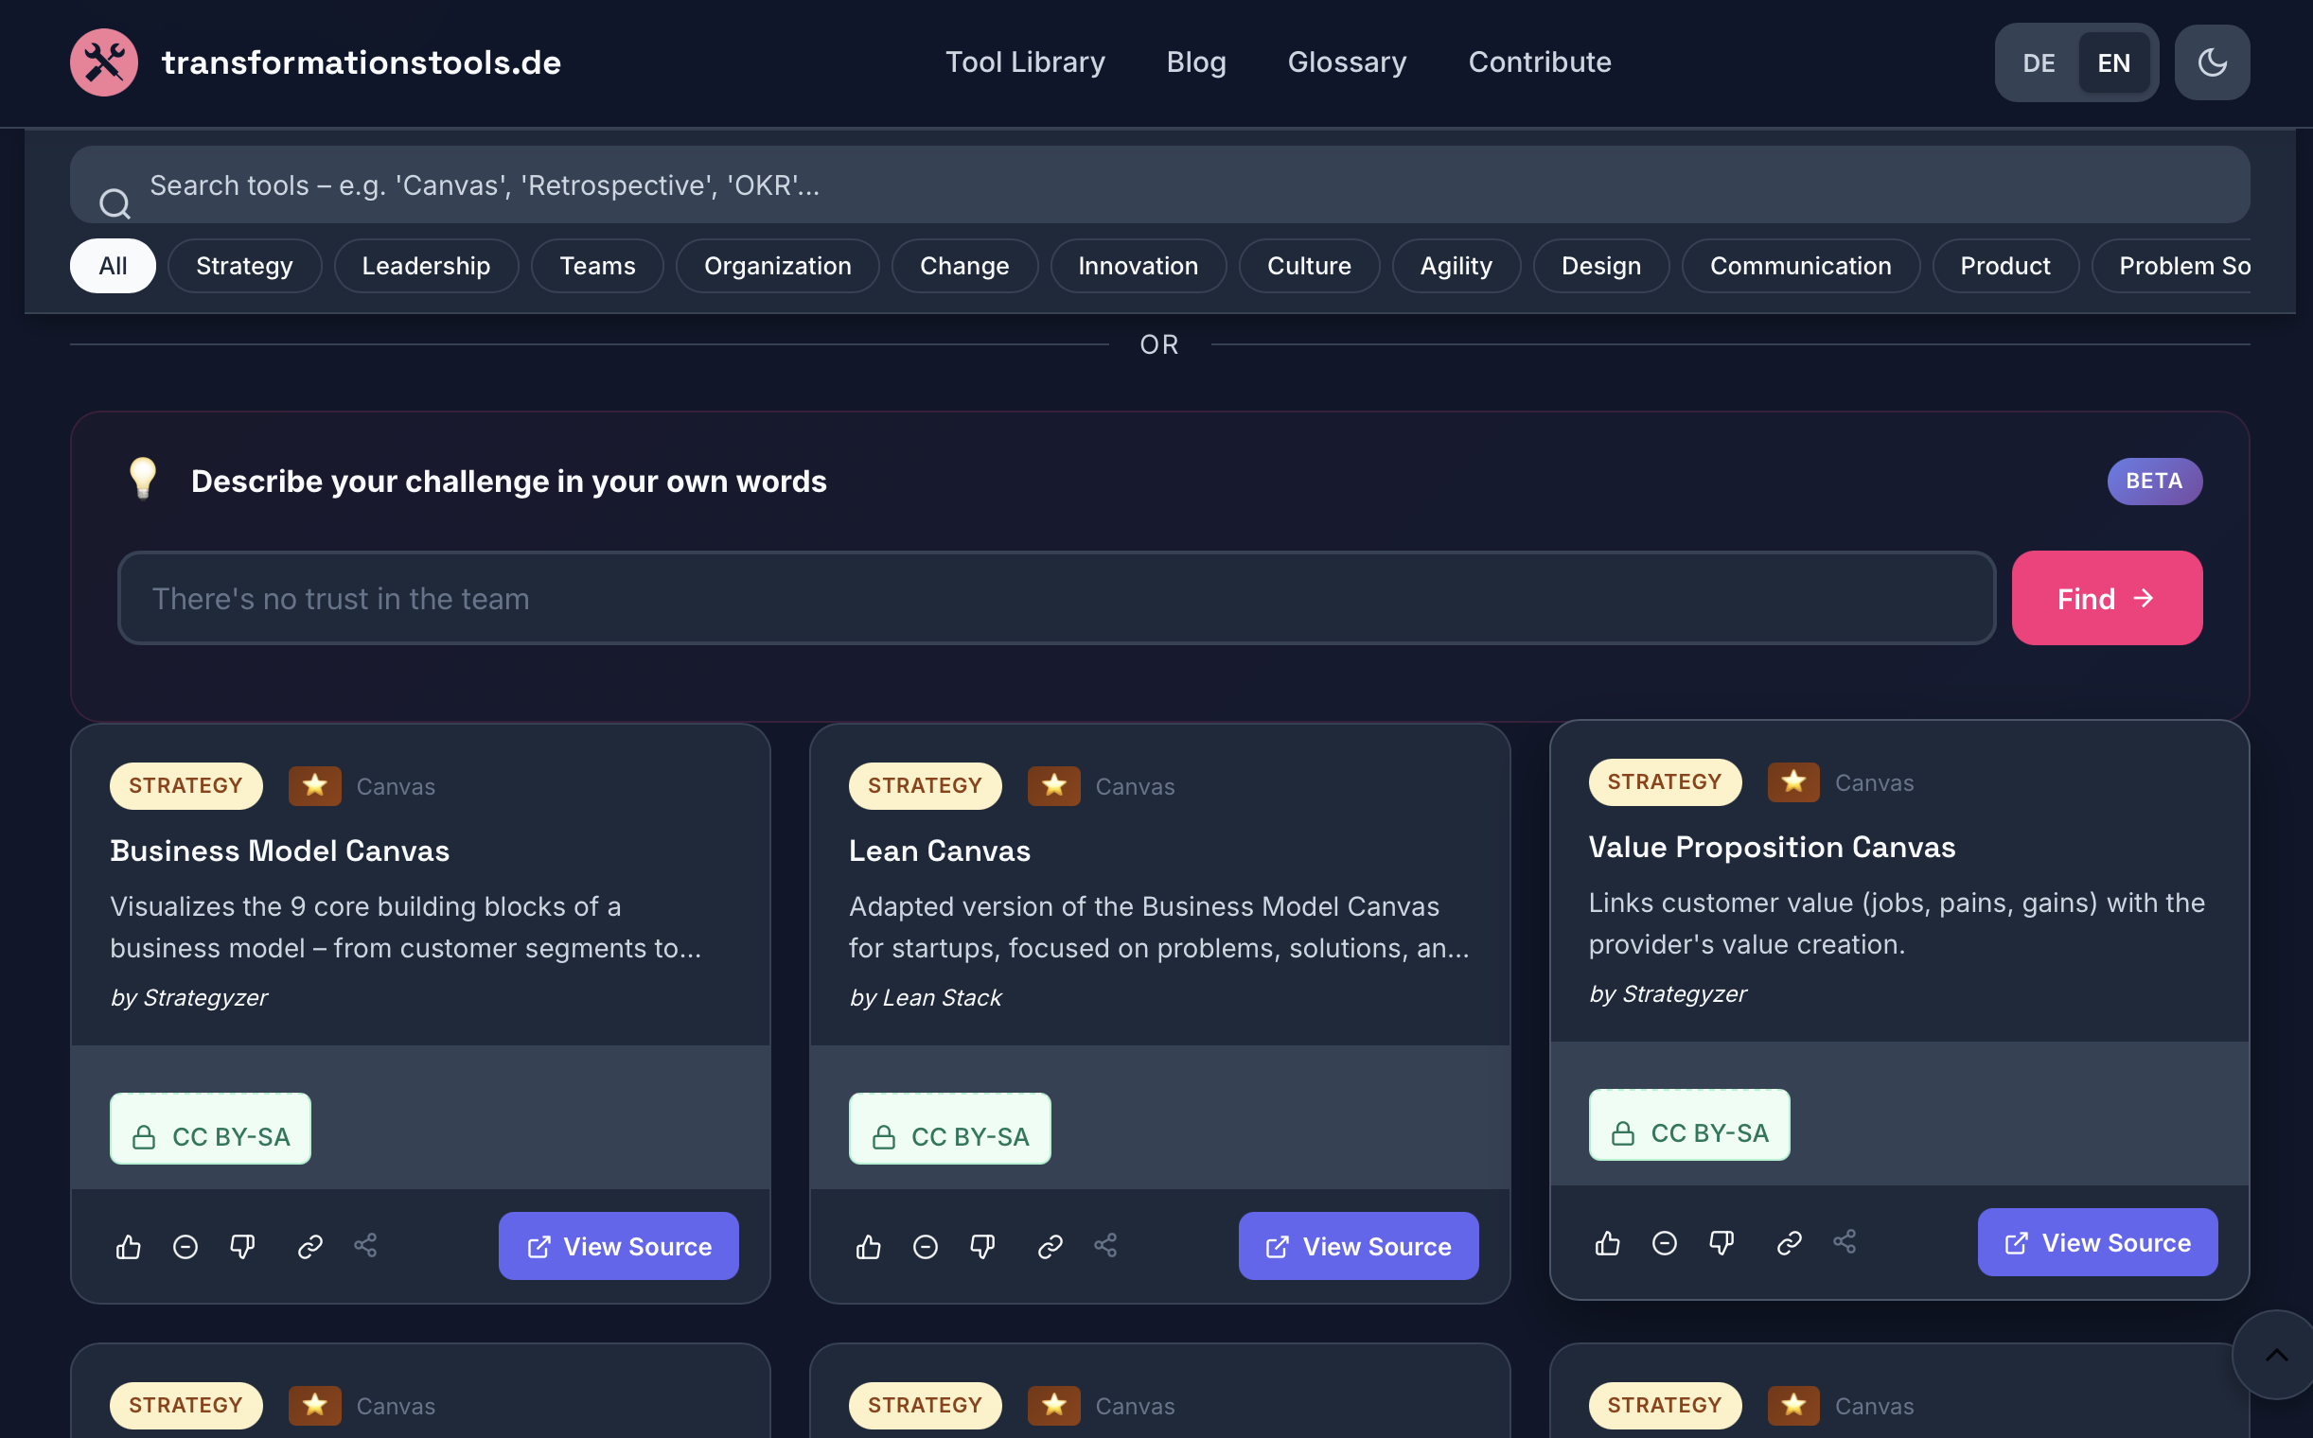
Task: Select the EN language option
Action: pos(2114,61)
